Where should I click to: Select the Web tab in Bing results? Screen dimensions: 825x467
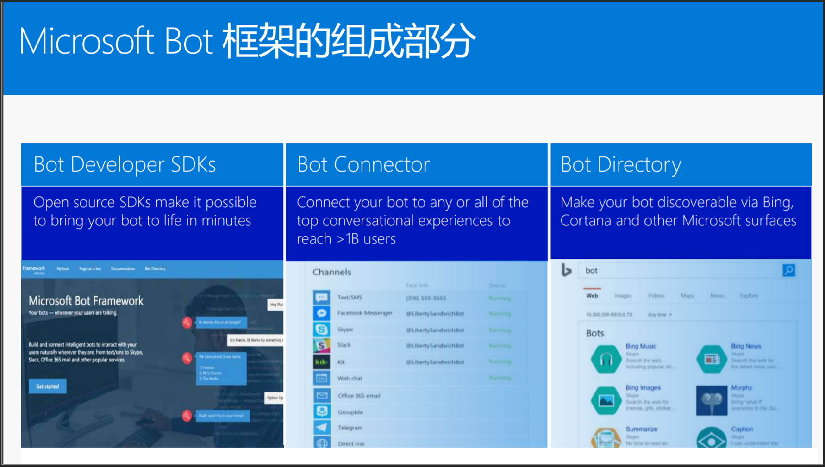click(593, 295)
